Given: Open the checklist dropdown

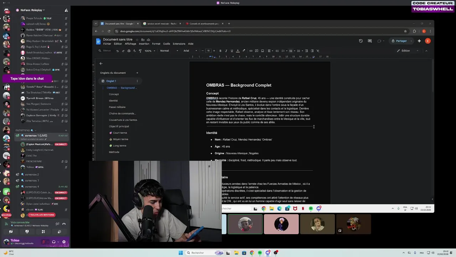Looking at the screenshot, I should coord(284,51).
